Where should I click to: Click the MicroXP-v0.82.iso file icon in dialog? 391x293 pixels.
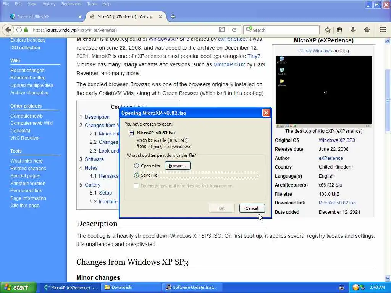pyautogui.click(x=131, y=133)
